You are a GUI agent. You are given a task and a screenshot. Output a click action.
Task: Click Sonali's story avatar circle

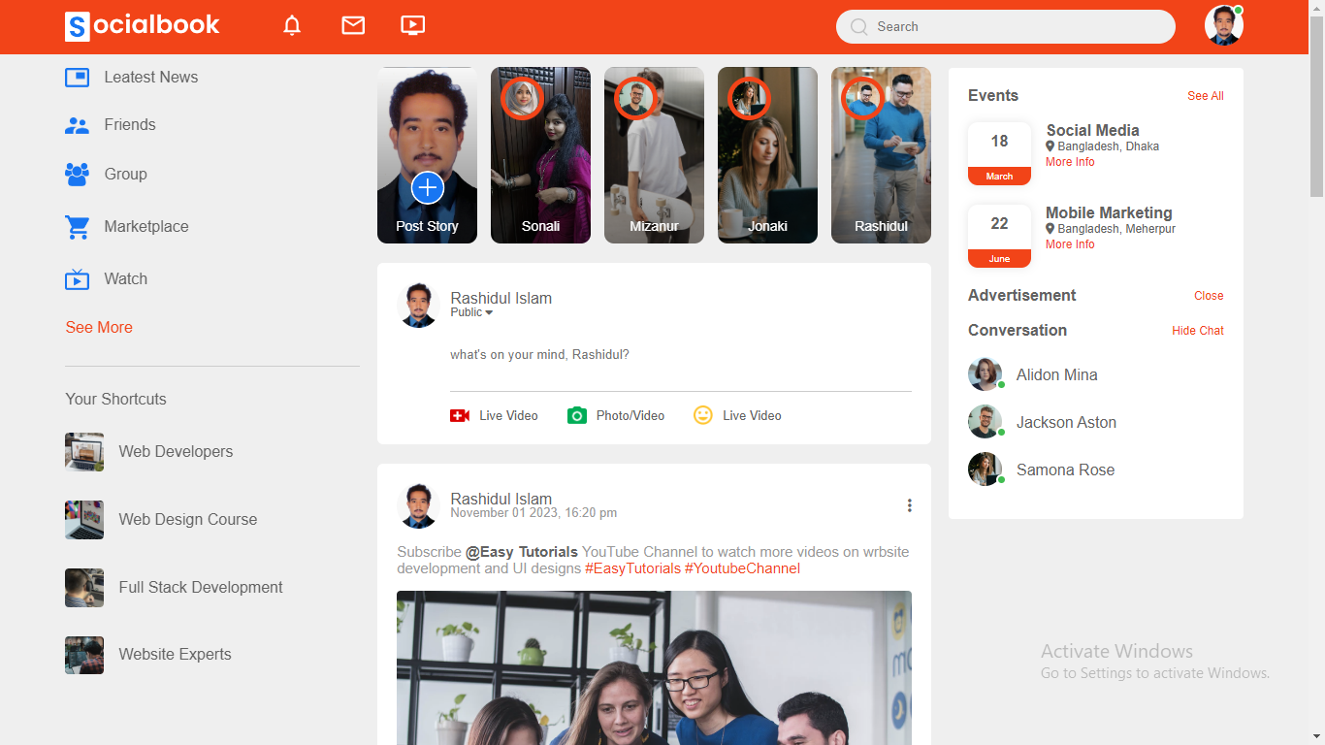(522, 98)
